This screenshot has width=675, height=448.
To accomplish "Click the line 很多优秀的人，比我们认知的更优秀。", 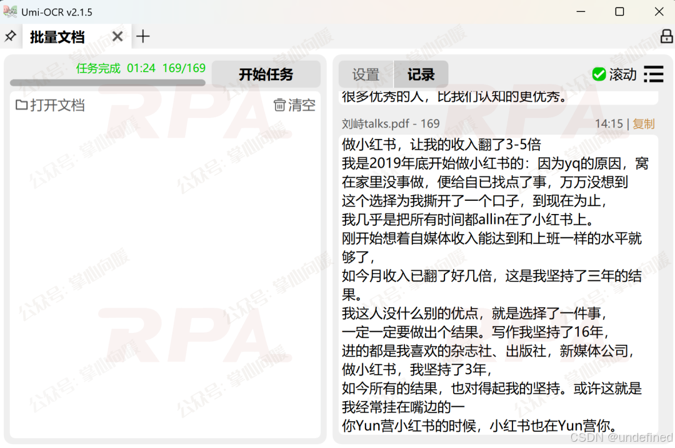I will point(454,97).
